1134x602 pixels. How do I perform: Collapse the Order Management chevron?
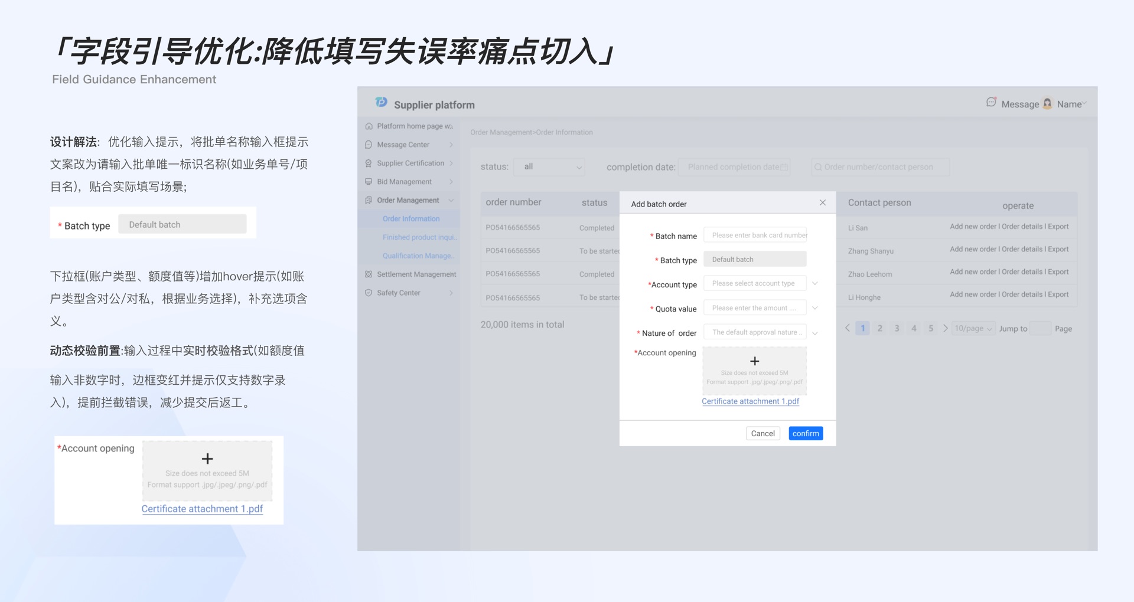(x=451, y=201)
